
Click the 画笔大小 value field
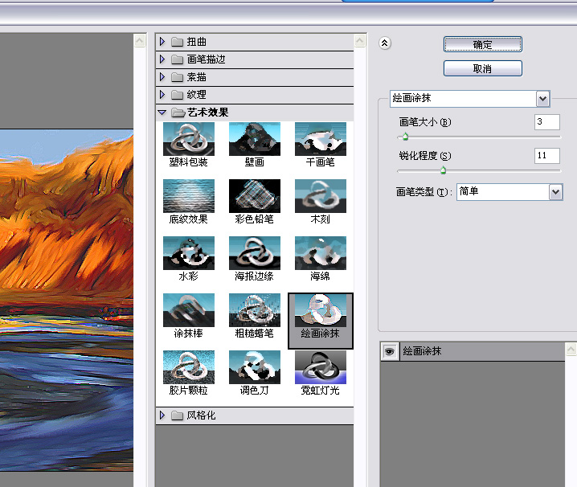tap(546, 122)
